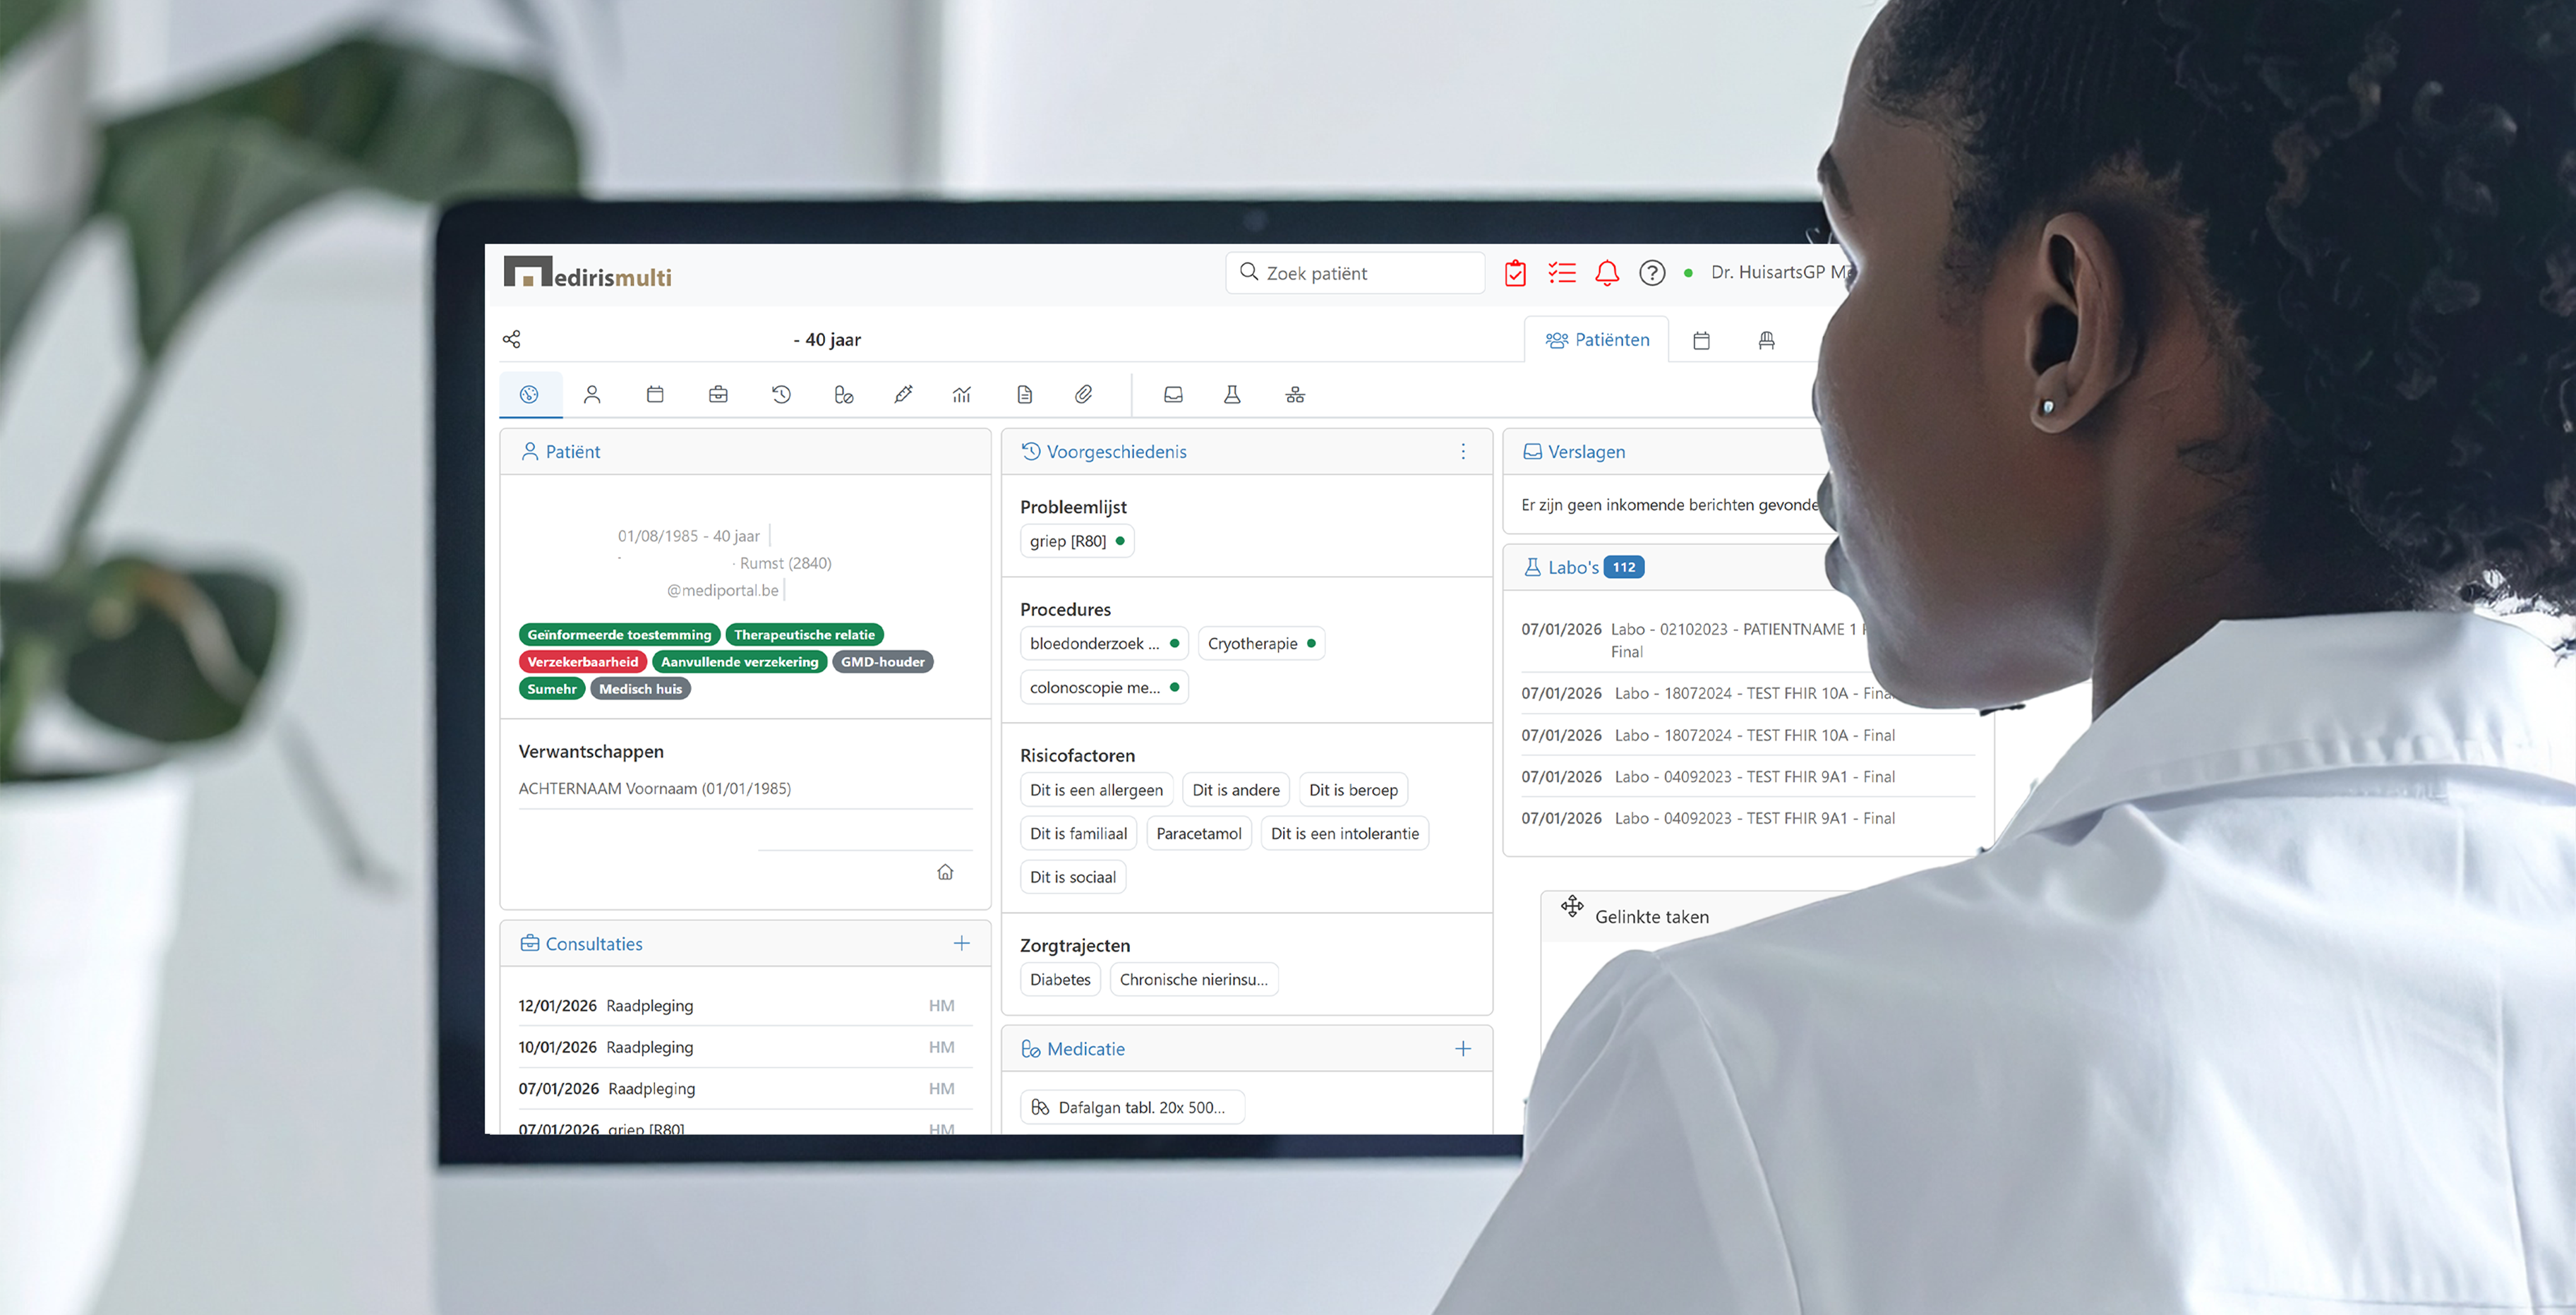The image size is (2576, 1315).
Task: Select the Dit is een allergeen chip
Action: 1097,790
